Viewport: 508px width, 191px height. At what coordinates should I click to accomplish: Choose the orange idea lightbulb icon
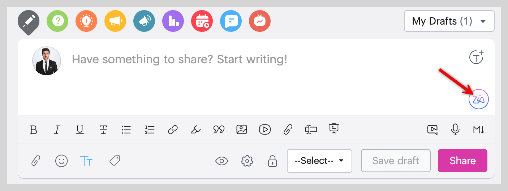pyautogui.click(x=86, y=21)
